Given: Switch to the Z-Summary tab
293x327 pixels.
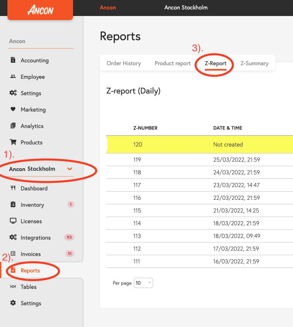Looking at the screenshot, I should (x=254, y=63).
